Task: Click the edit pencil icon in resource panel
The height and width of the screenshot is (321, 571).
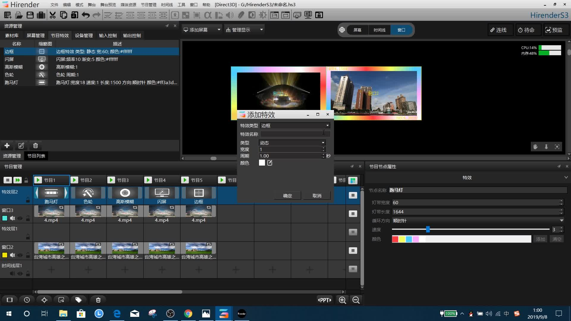Action: [x=21, y=146]
